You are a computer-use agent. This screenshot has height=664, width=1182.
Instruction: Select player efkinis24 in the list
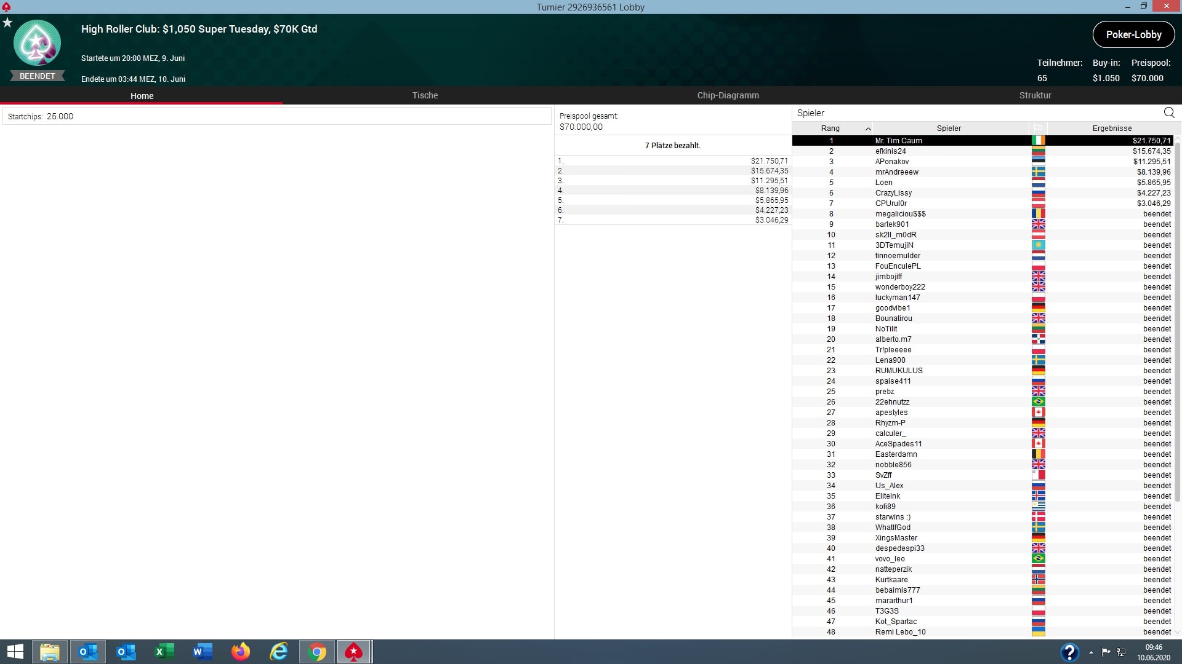point(890,151)
